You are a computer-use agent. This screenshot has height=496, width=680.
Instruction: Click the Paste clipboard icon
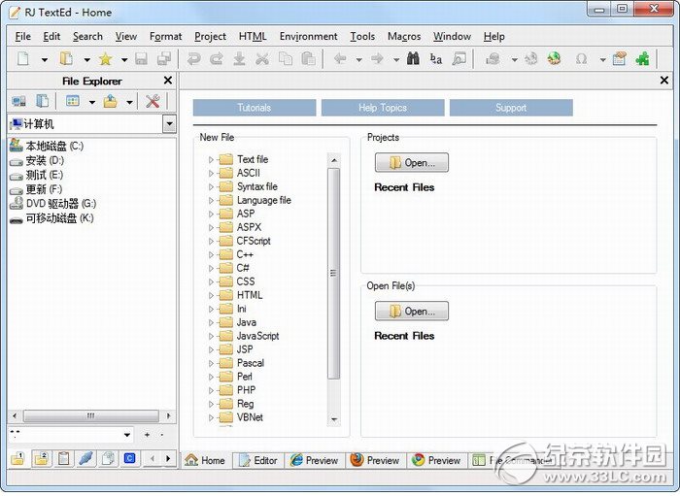(308, 58)
